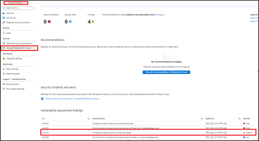Screen dimensions: 259x141
Task: Open Resource health menu item
Action: (13, 84)
